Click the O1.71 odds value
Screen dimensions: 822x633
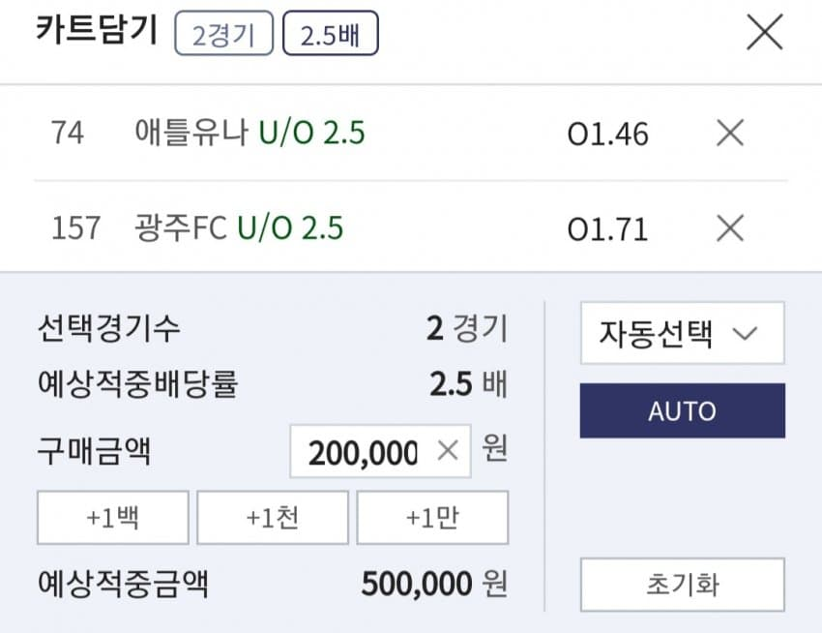point(607,229)
